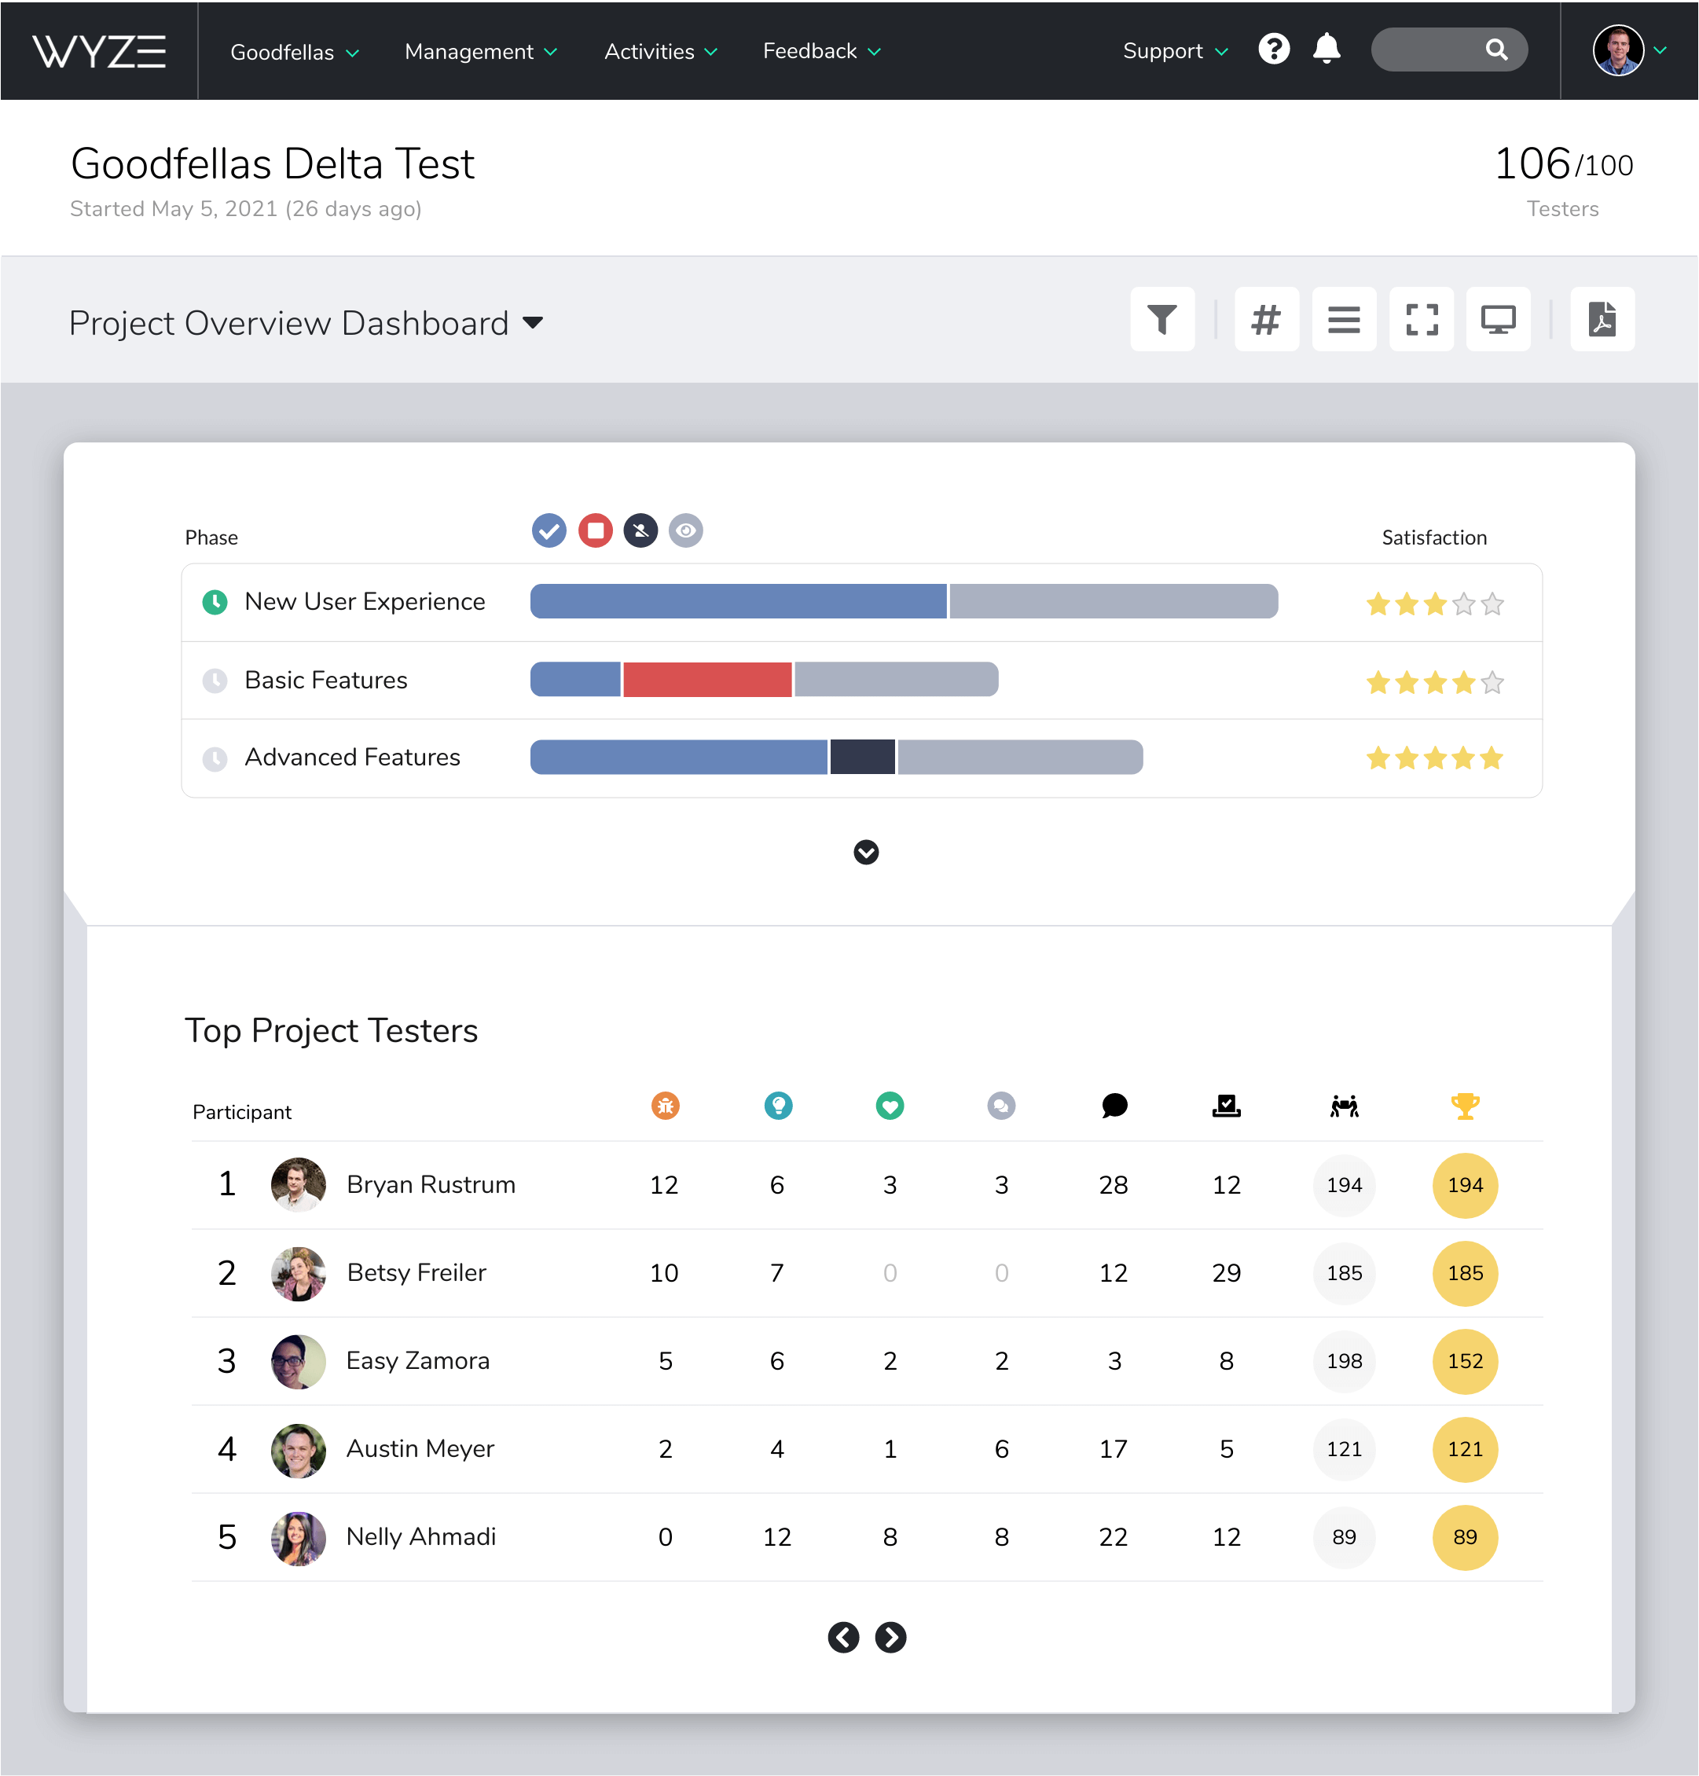Sort testers by trophy column icon

(x=1465, y=1106)
